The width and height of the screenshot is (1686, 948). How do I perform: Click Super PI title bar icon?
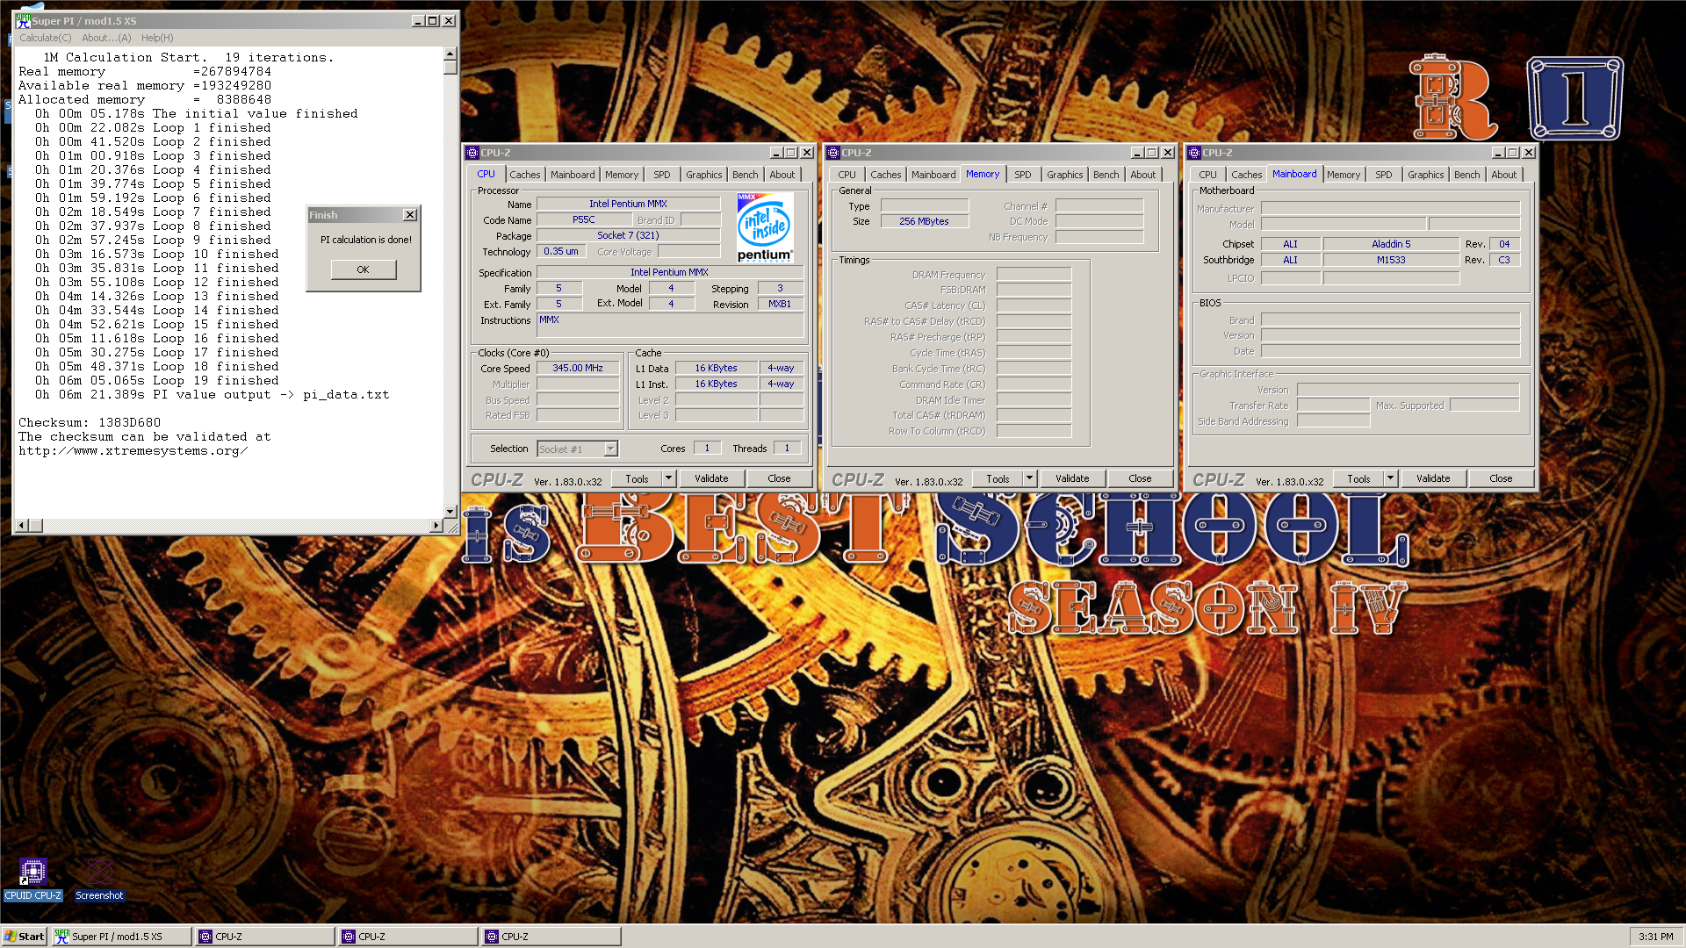click(x=23, y=20)
